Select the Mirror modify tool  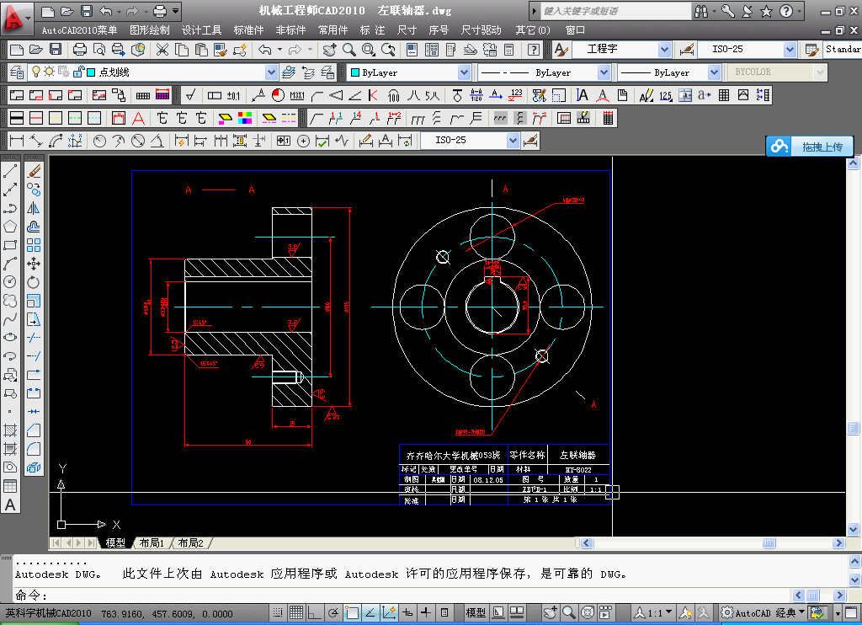pos(34,208)
